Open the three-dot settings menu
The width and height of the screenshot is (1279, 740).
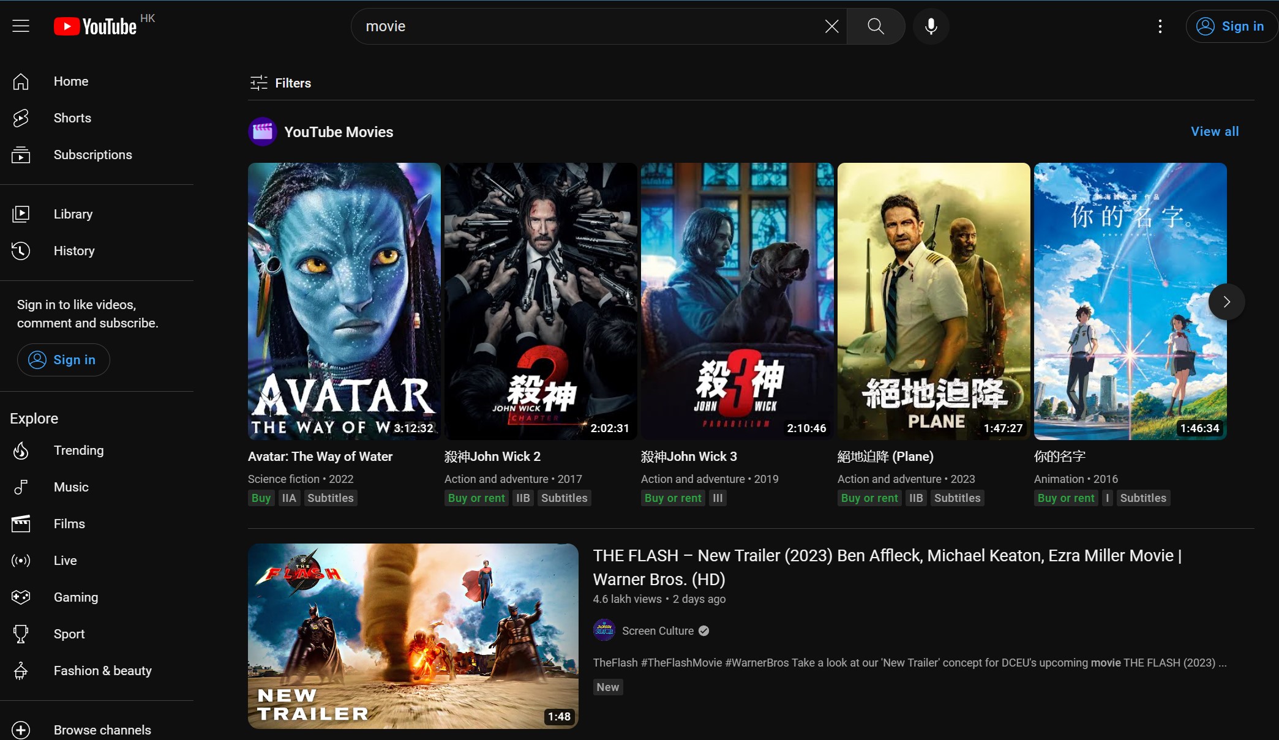click(1160, 26)
